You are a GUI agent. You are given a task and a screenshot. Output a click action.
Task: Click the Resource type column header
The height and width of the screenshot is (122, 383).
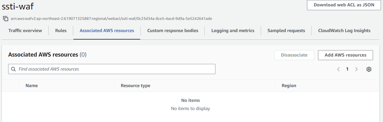pyautogui.click(x=135, y=86)
